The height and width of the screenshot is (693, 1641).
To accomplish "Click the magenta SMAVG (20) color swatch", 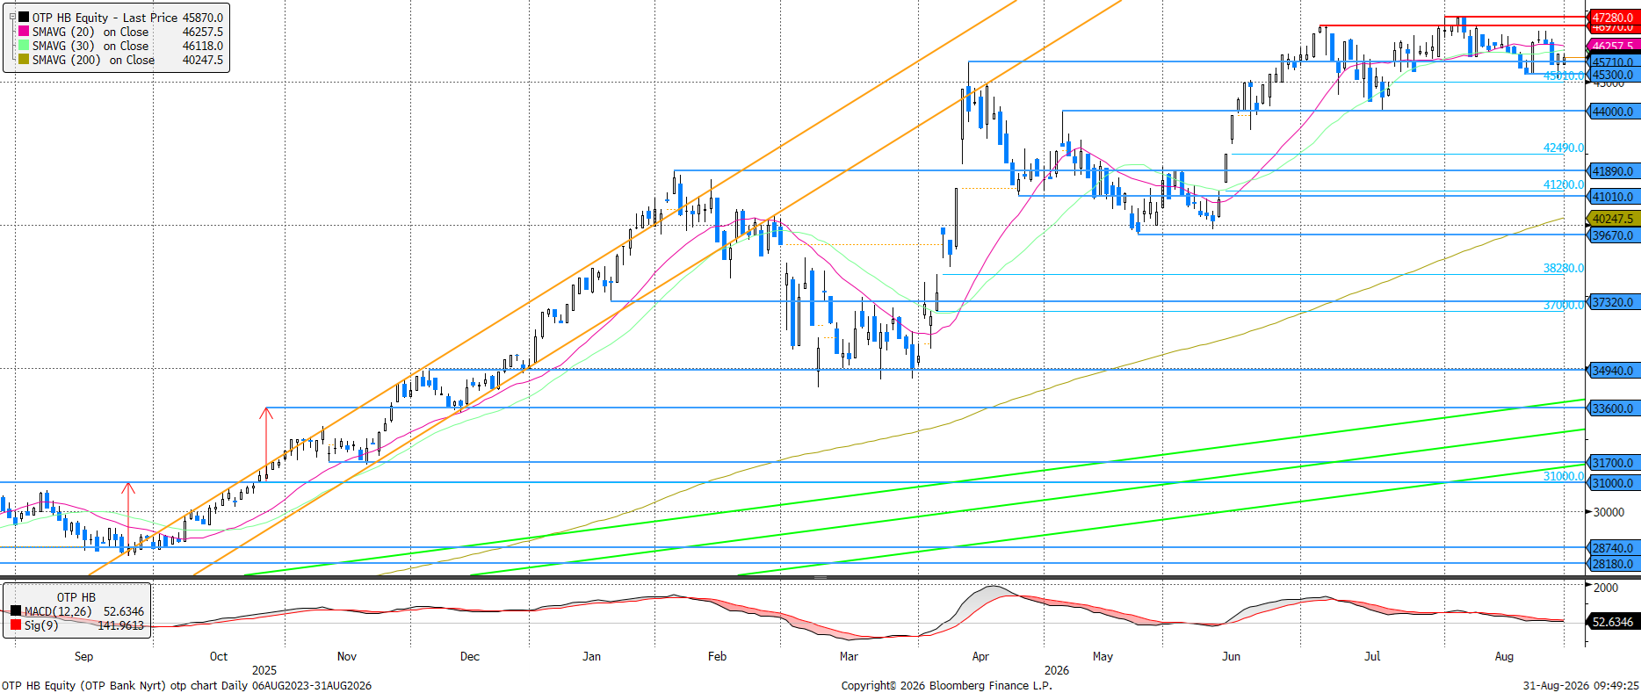I will 24,32.
